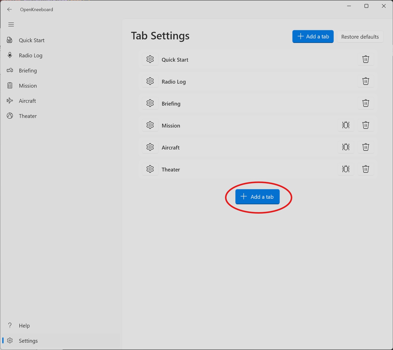
Task: Select Mission in the sidebar
Action: (61, 86)
